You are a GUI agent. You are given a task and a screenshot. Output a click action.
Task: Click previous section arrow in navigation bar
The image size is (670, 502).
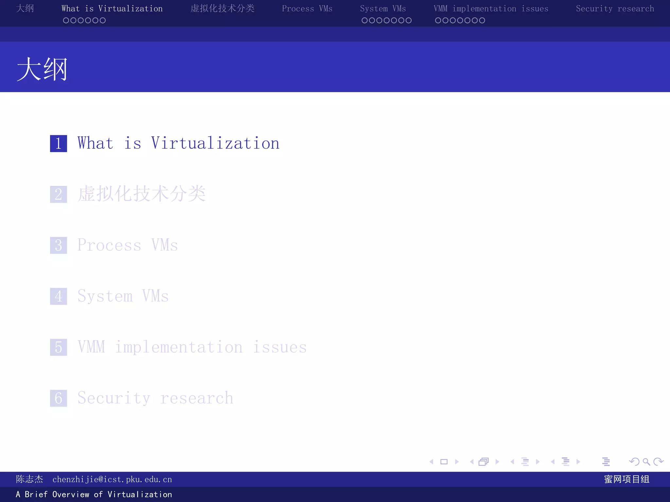(553, 461)
